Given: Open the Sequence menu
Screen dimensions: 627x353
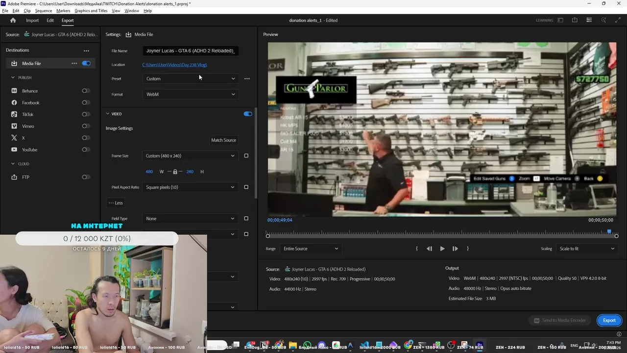Looking at the screenshot, I should [x=43, y=11].
